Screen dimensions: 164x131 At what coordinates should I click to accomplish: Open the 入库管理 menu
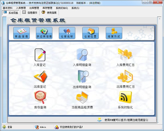click(x=21, y=8)
